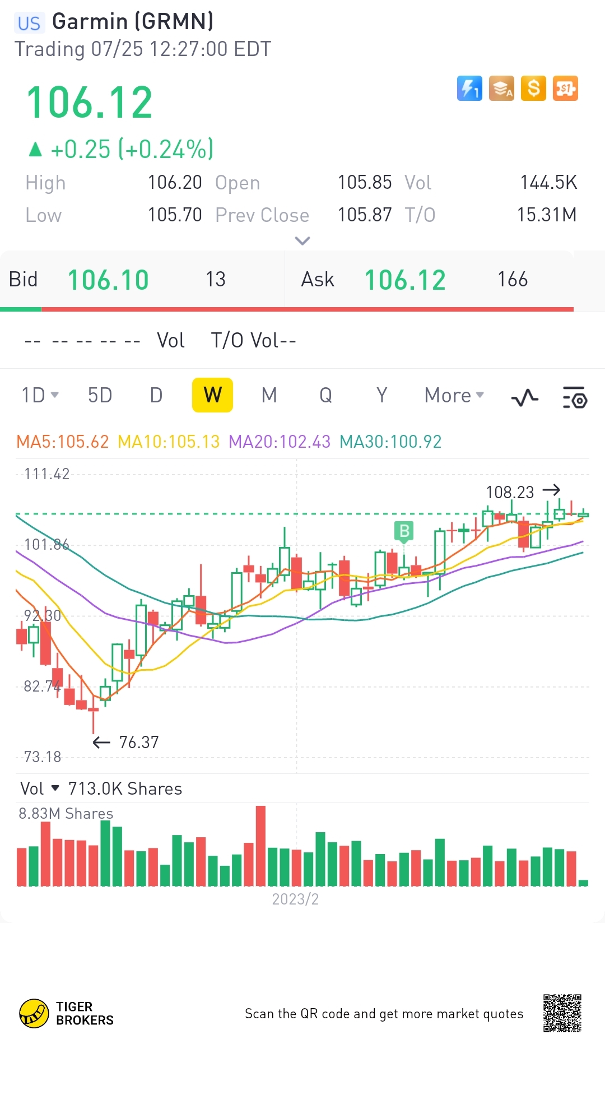Tap the blue lightning bolt icon
The width and height of the screenshot is (605, 1104).
[469, 89]
